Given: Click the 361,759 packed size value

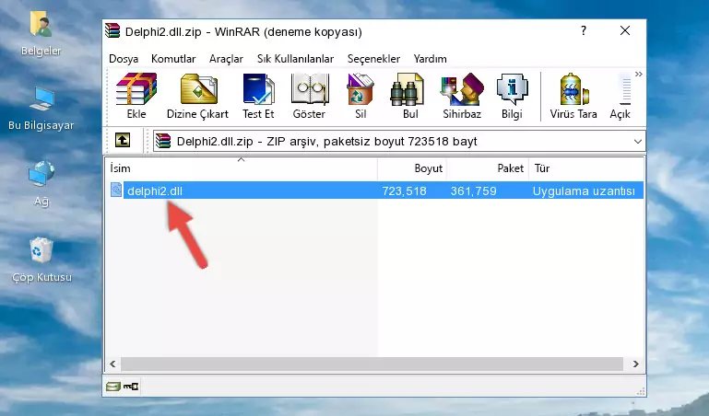Looking at the screenshot, I should 473,191.
